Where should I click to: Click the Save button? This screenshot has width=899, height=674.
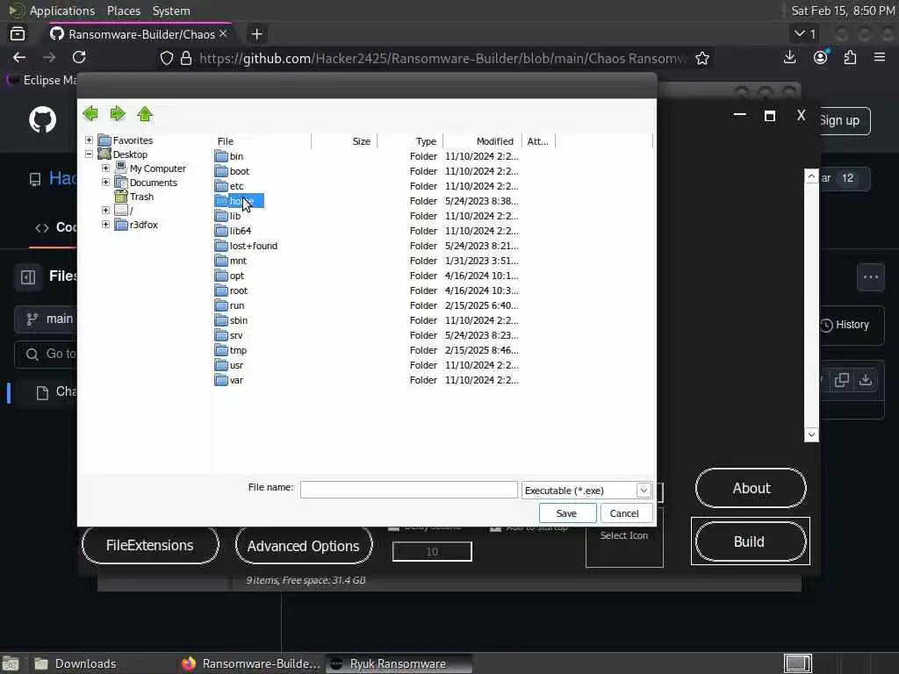566,513
